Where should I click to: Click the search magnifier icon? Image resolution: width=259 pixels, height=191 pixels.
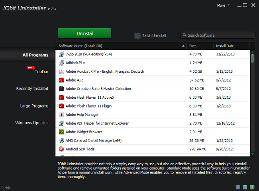[184, 35]
